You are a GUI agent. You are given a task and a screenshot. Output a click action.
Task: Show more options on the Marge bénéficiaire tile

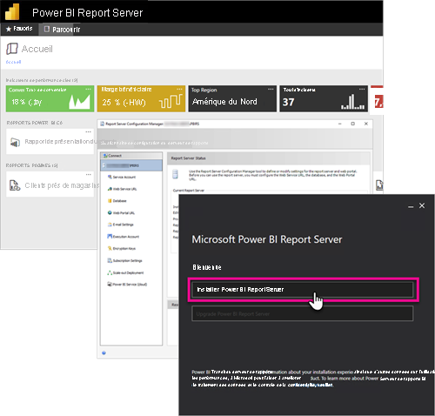[179, 90]
